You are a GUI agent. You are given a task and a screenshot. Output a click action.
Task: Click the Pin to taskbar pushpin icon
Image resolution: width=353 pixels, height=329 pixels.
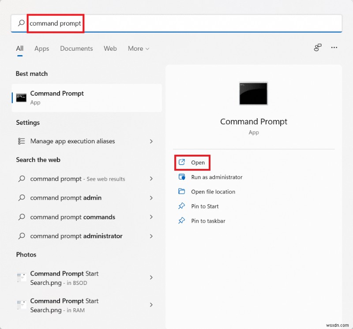(181, 221)
